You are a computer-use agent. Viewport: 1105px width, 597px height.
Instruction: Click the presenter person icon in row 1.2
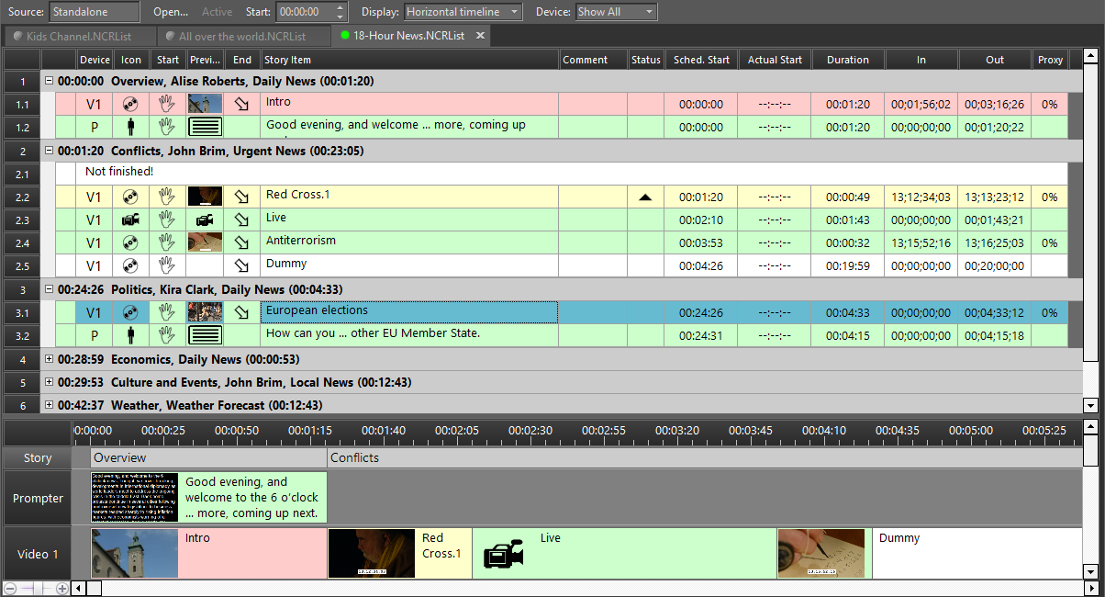(130, 128)
